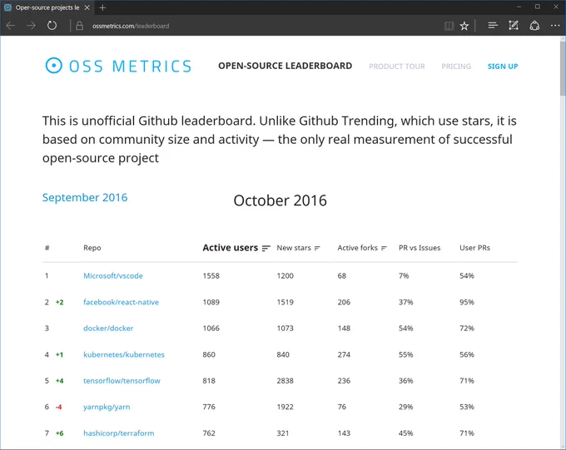Sort by Active users sort icon
This screenshot has width=566, height=450.
[x=266, y=248]
